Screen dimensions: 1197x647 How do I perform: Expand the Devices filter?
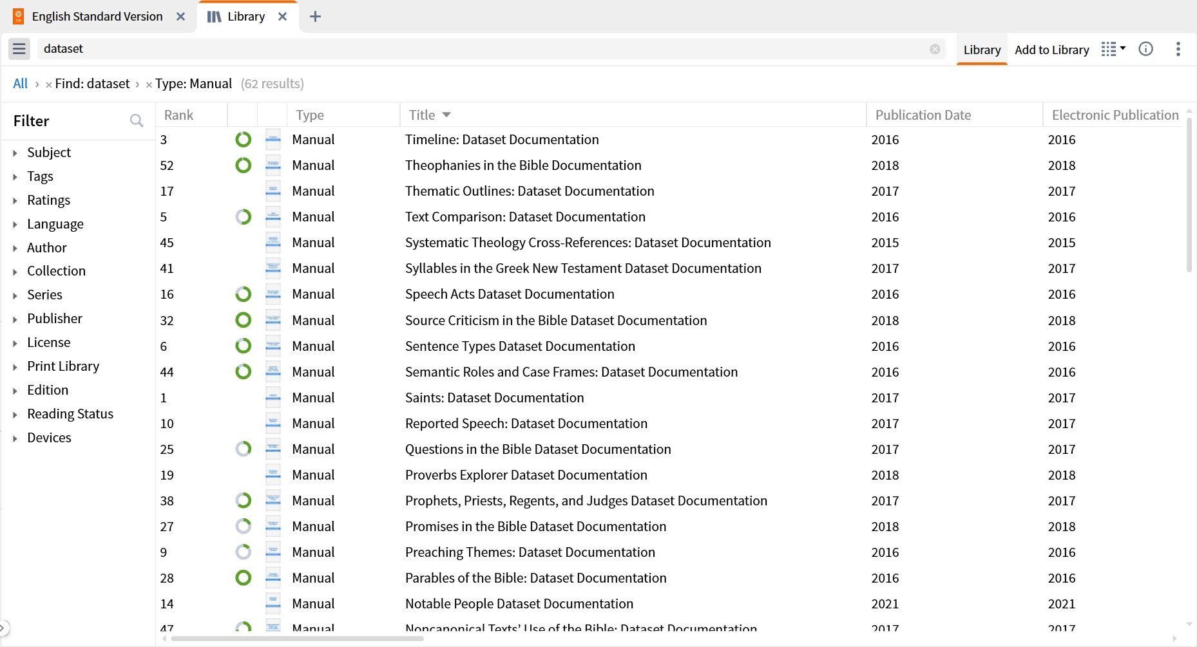[x=15, y=438]
